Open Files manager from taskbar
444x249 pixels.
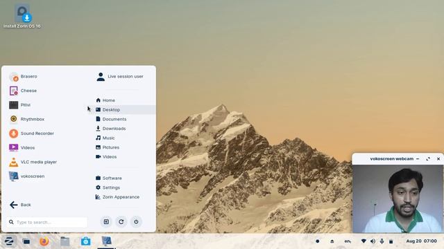(65, 241)
